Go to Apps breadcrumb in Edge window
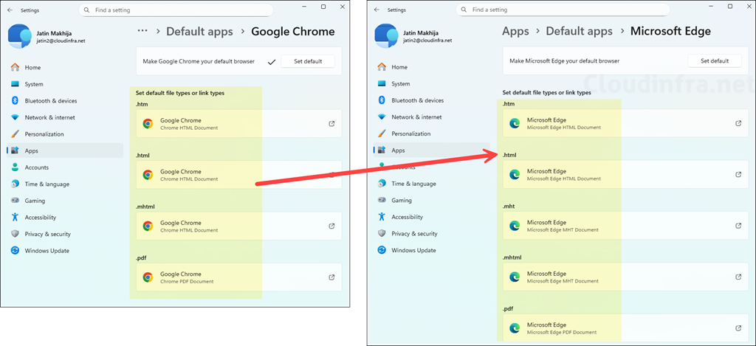Viewport: 756px width, 346px height. tap(515, 31)
